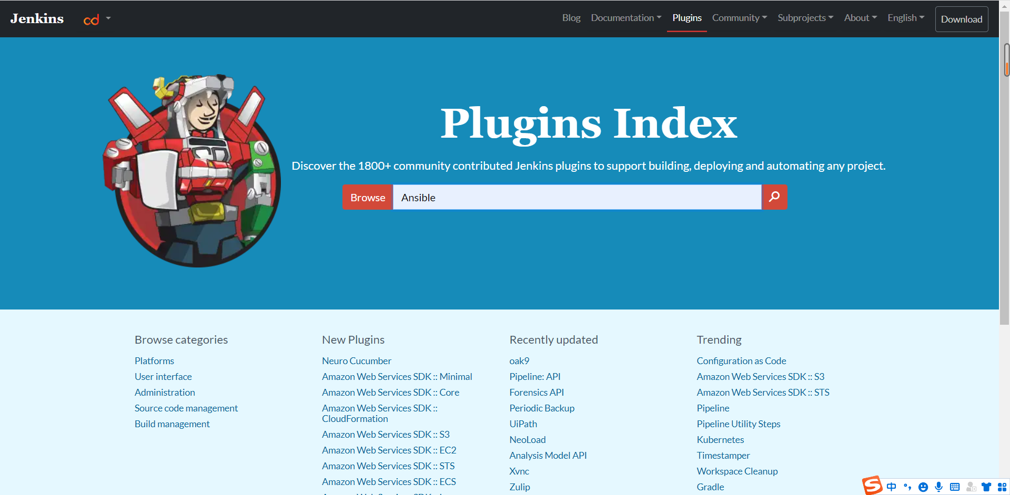1010x495 pixels.
Task: Toggle Chinese input mode in Sogou bar
Action: coord(891,487)
